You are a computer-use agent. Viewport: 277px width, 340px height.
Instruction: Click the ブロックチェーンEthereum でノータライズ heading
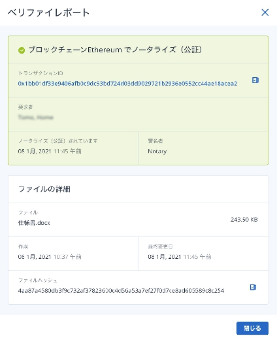click(x=115, y=50)
